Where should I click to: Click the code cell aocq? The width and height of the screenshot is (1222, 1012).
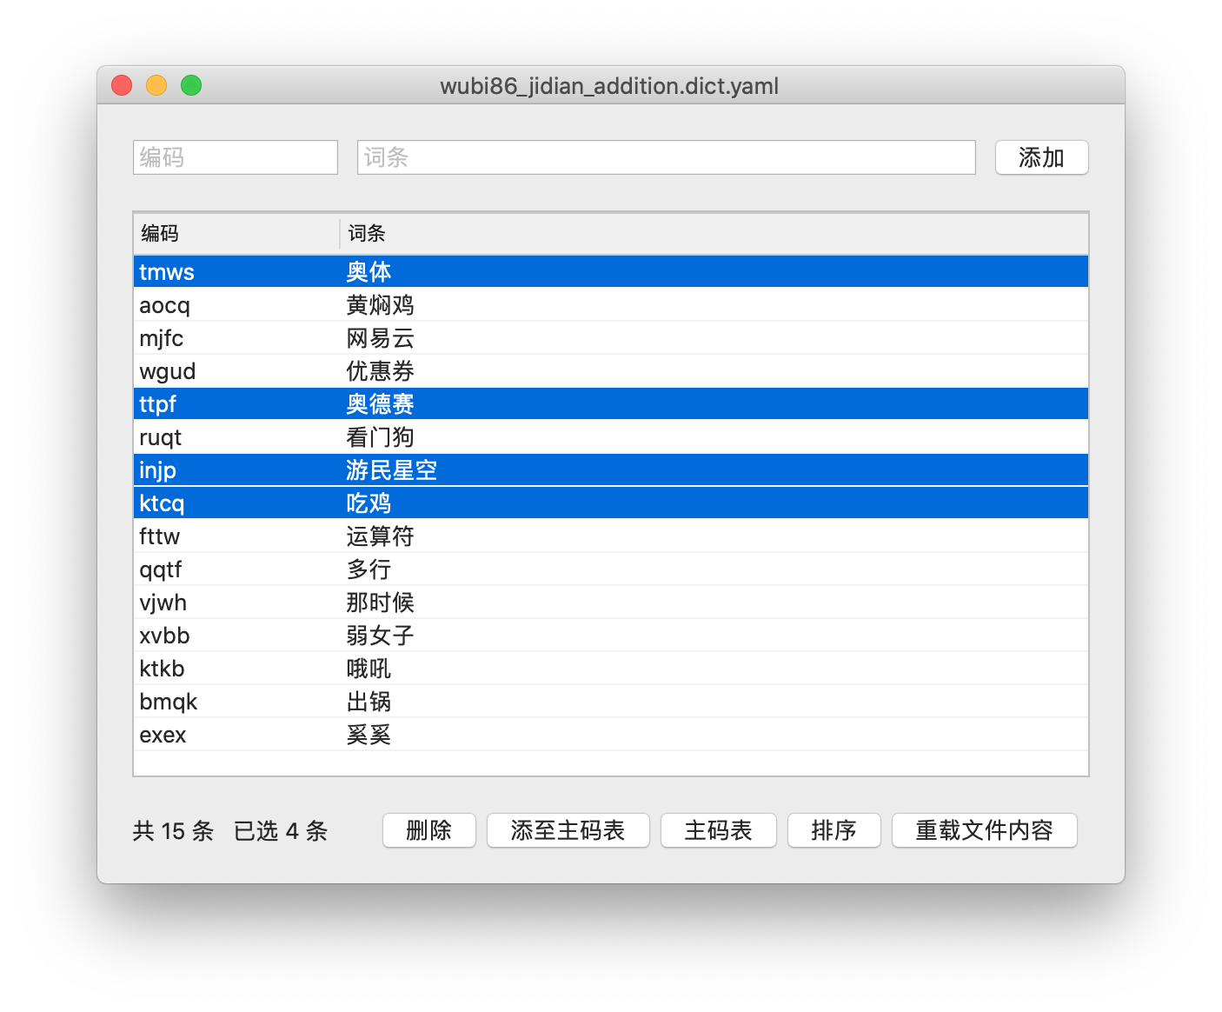(x=164, y=306)
